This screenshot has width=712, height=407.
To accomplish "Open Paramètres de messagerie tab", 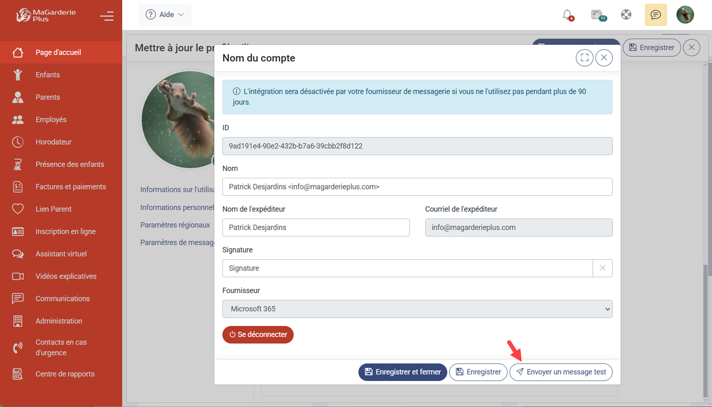I will pyautogui.click(x=177, y=242).
